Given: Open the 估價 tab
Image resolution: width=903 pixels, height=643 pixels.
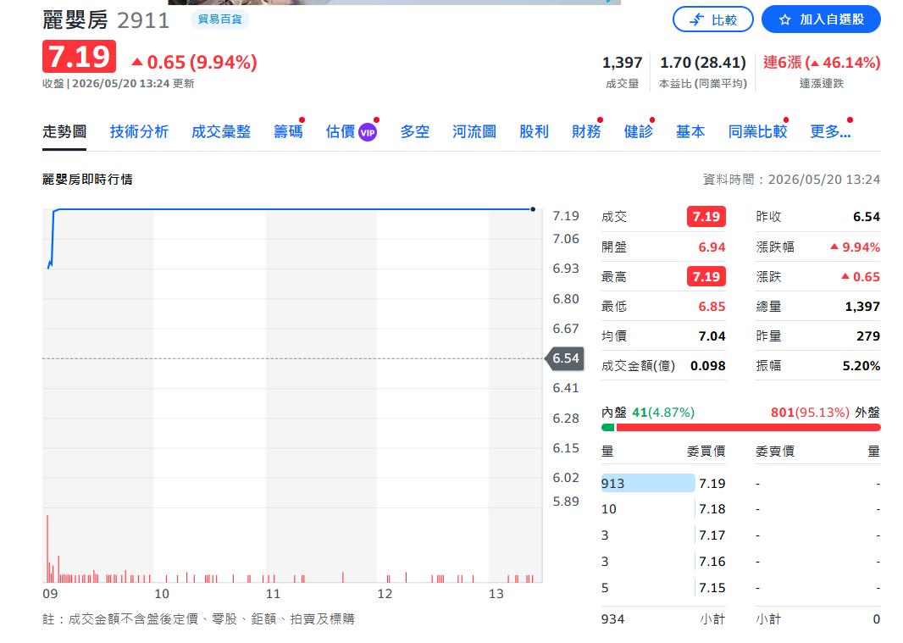Looking at the screenshot, I should [340, 132].
